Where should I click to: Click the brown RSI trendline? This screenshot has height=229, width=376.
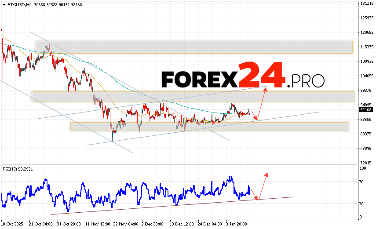pyautogui.click(x=172, y=206)
